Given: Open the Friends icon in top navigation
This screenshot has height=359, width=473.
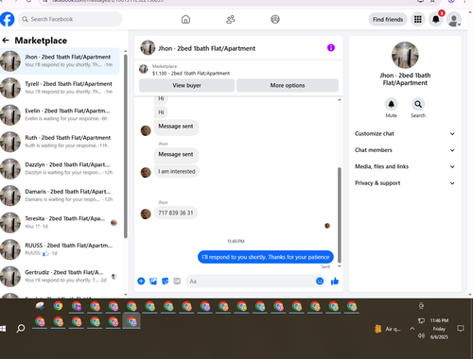Looking at the screenshot, I should click(231, 20).
